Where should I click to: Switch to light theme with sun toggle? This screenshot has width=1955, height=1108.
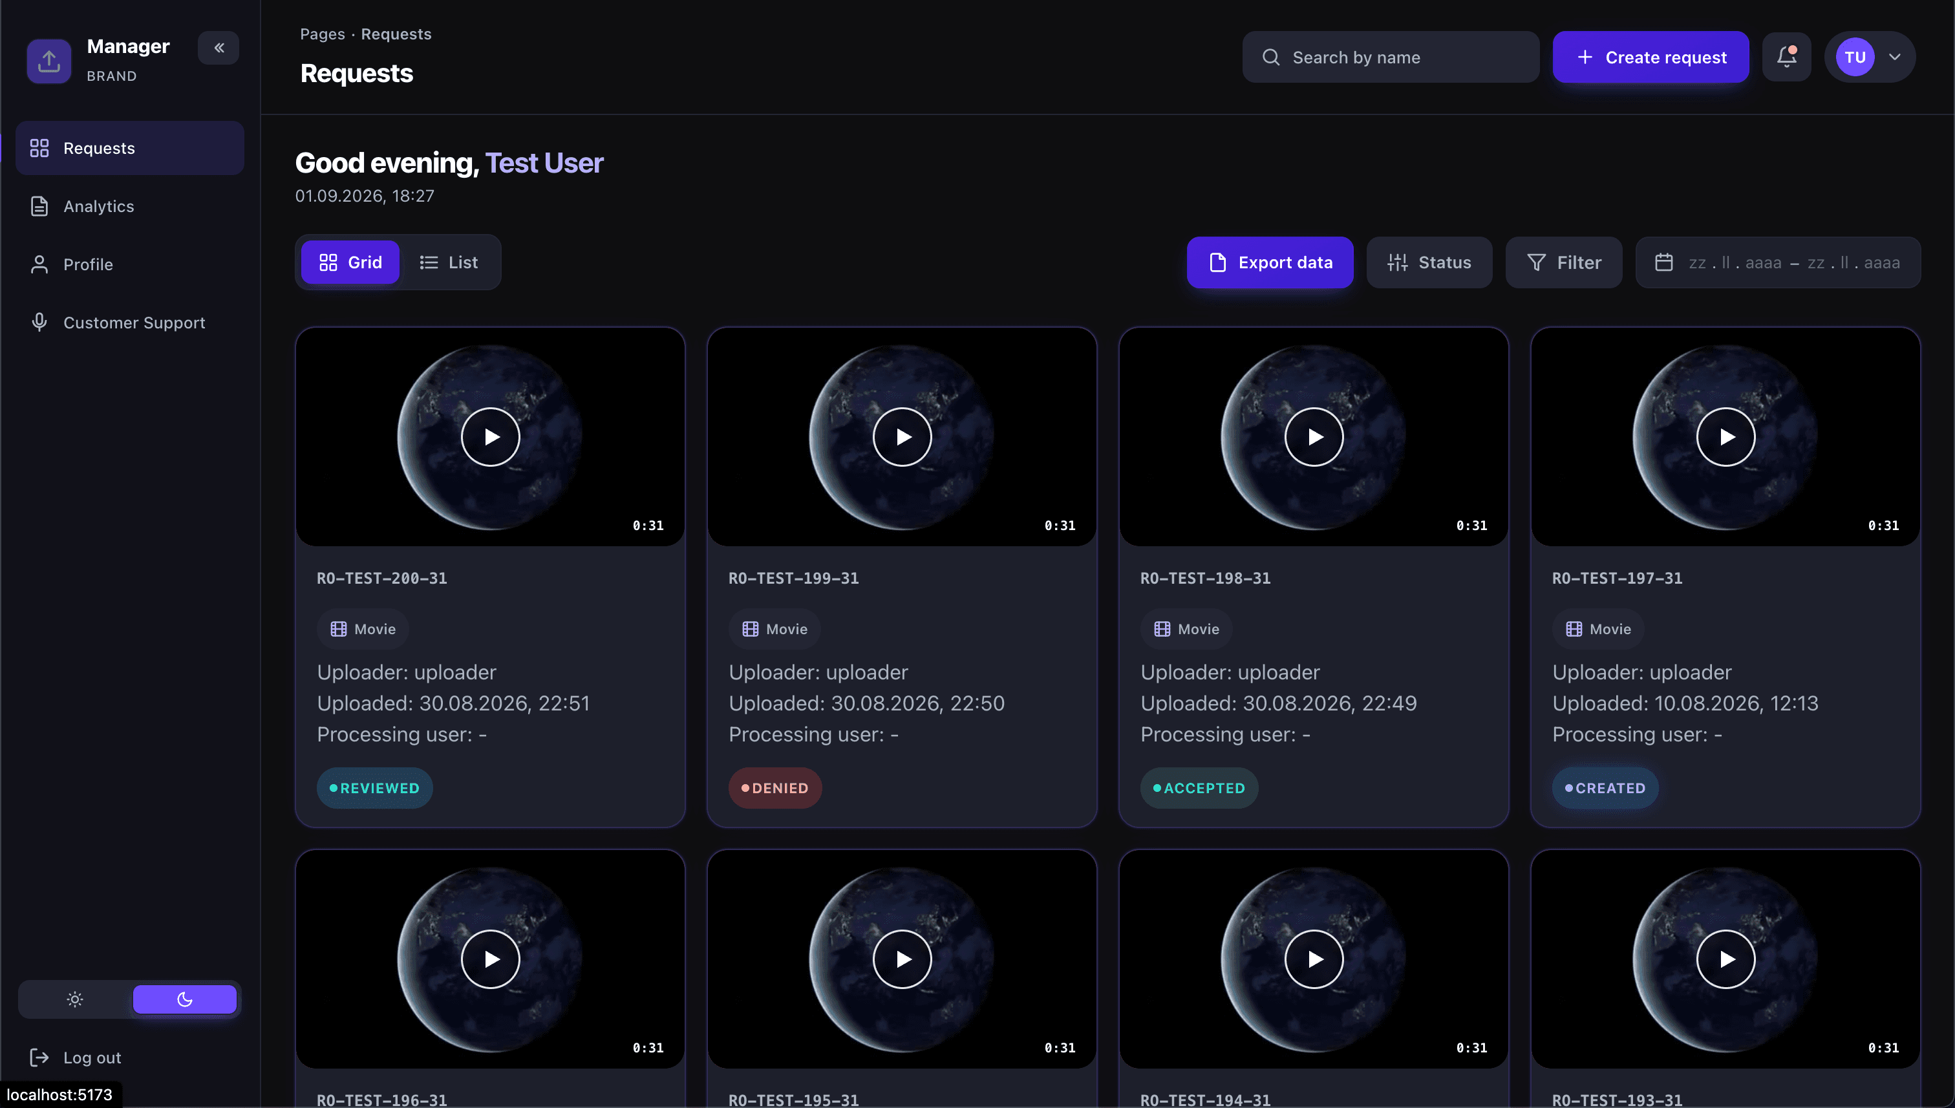(74, 999)
